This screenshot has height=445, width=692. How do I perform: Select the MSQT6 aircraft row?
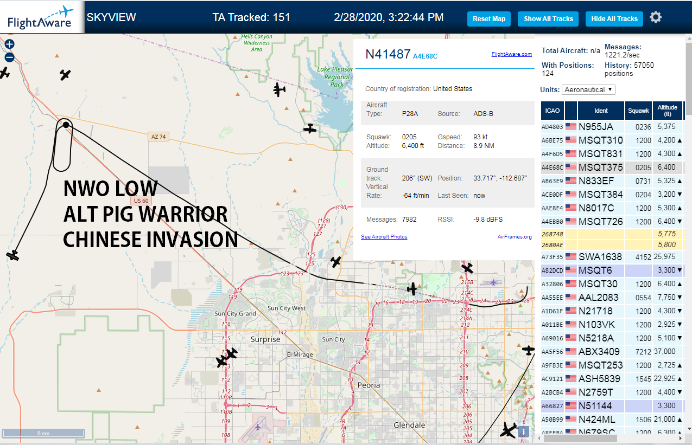612,270
